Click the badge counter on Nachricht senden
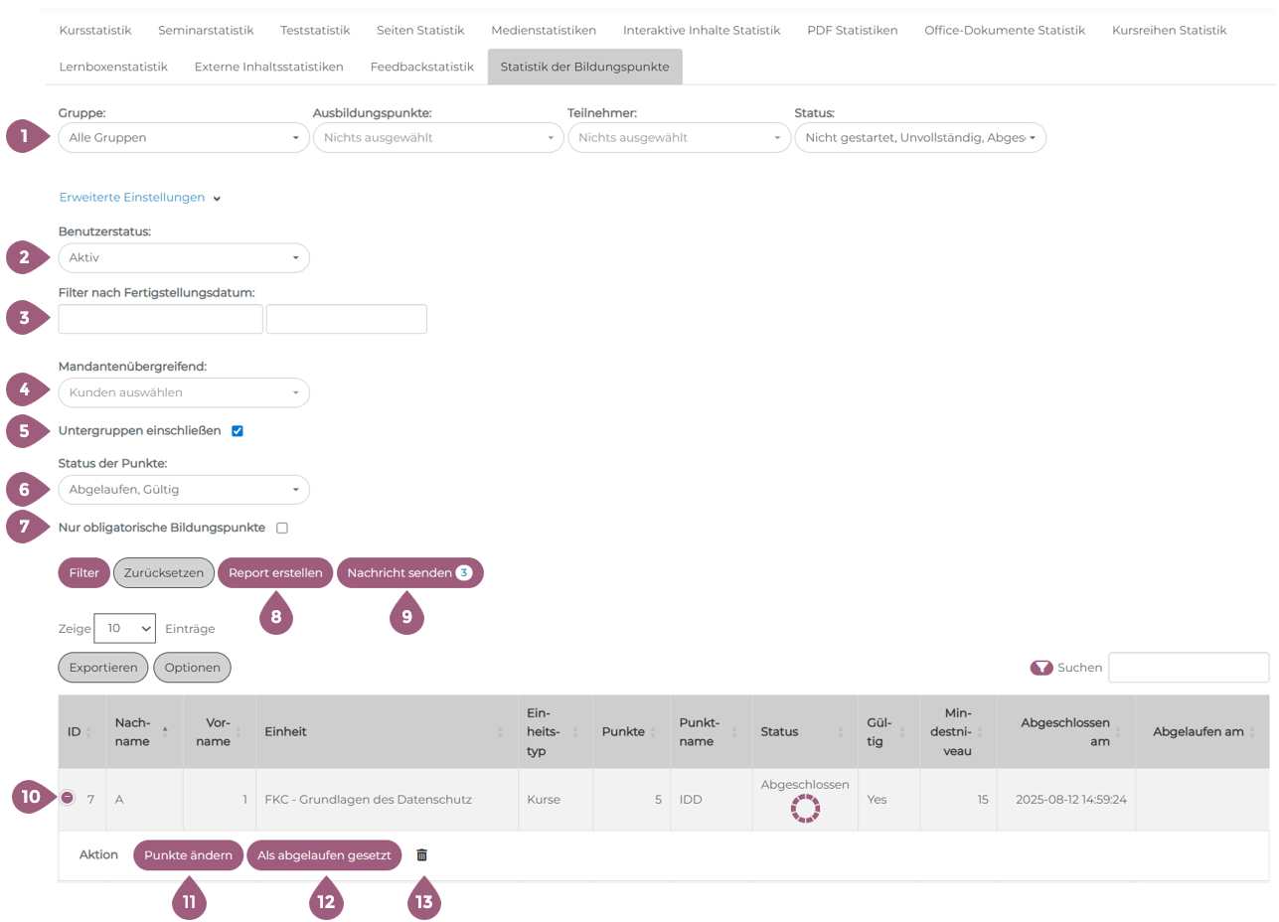This screenshot has height=922, width=1279. 463,572
